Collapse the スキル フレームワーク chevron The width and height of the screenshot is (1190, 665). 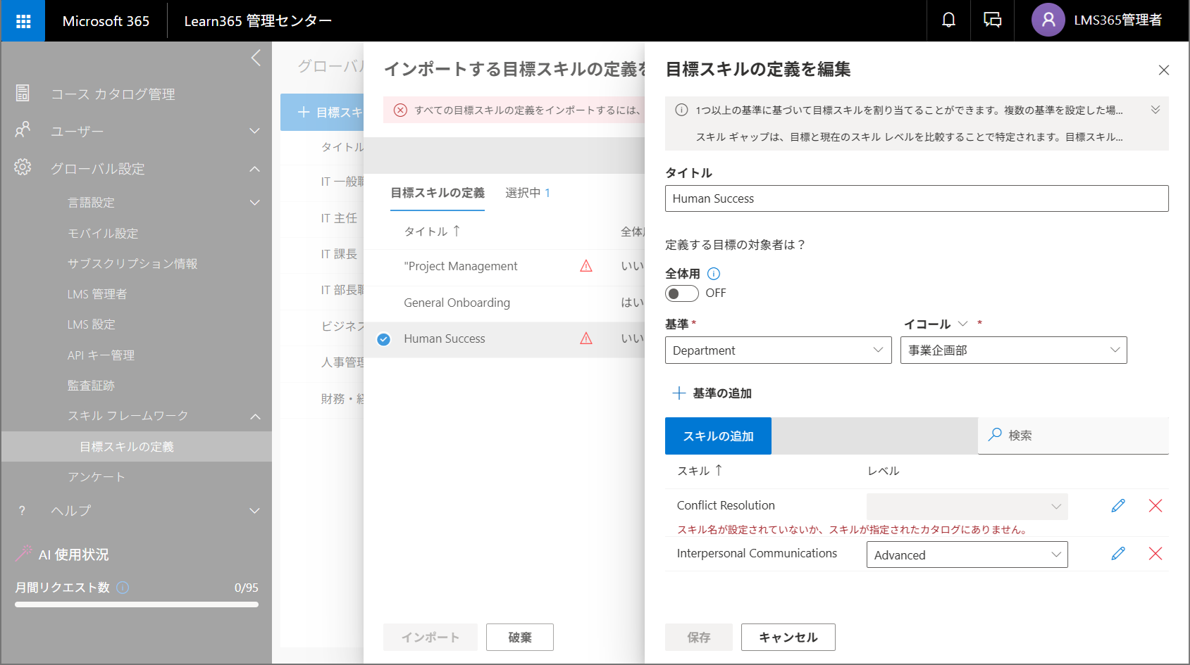(x=254, y=417)
